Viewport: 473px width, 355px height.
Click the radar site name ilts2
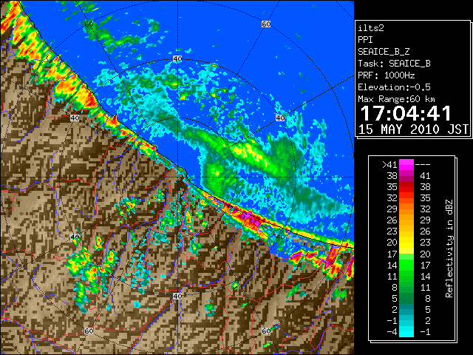(371, 28)
